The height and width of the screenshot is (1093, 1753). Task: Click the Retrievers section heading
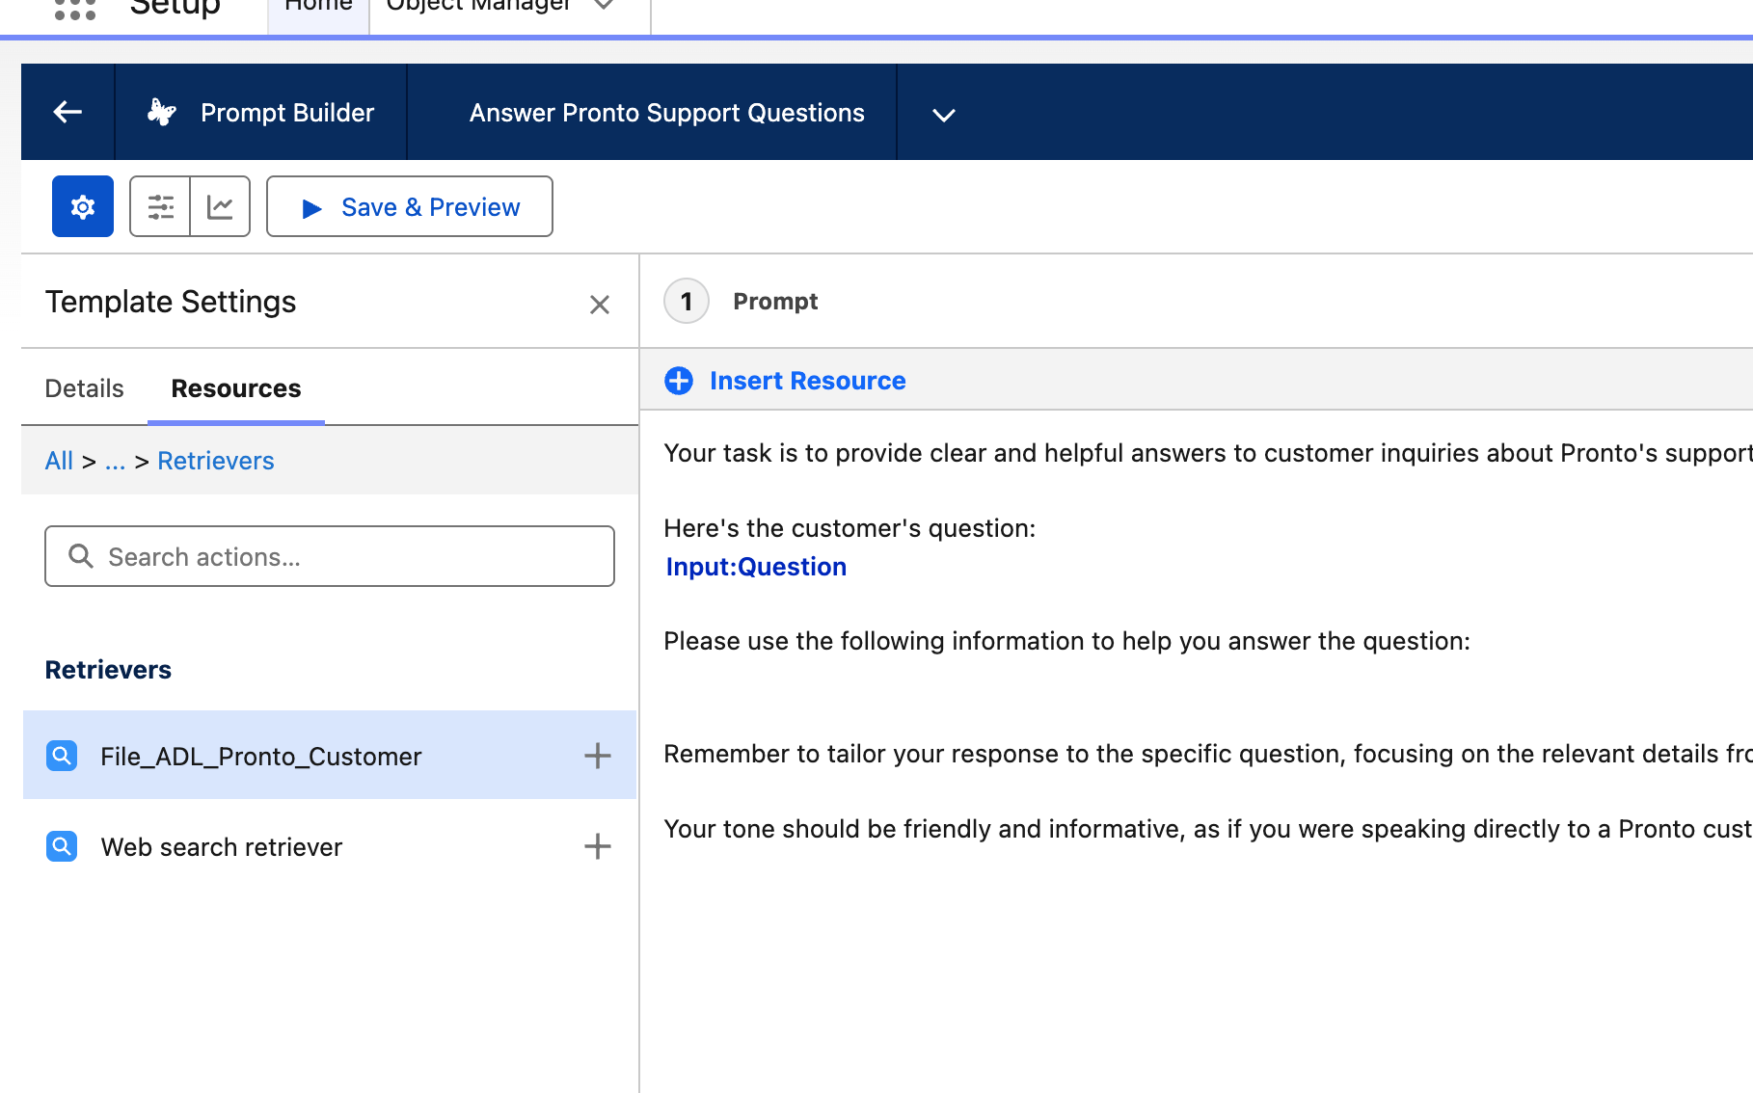(x=108, y=670)
